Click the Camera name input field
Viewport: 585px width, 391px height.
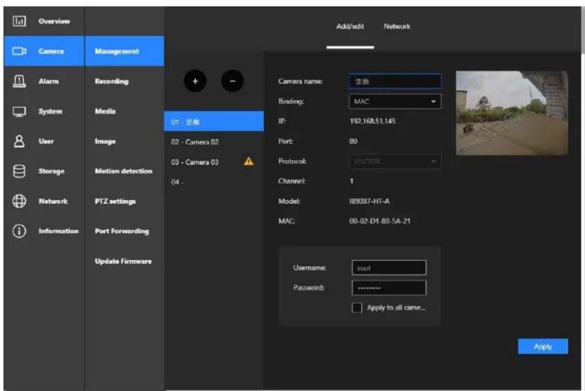(x=395, y=81)
